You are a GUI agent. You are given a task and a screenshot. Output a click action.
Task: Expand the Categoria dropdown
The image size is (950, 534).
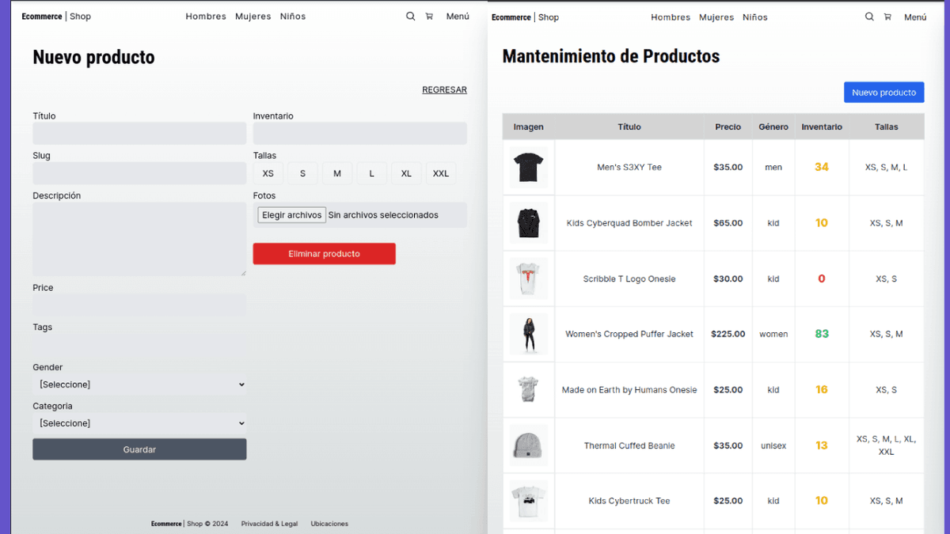pyautogui.click(x=139, y=423)
